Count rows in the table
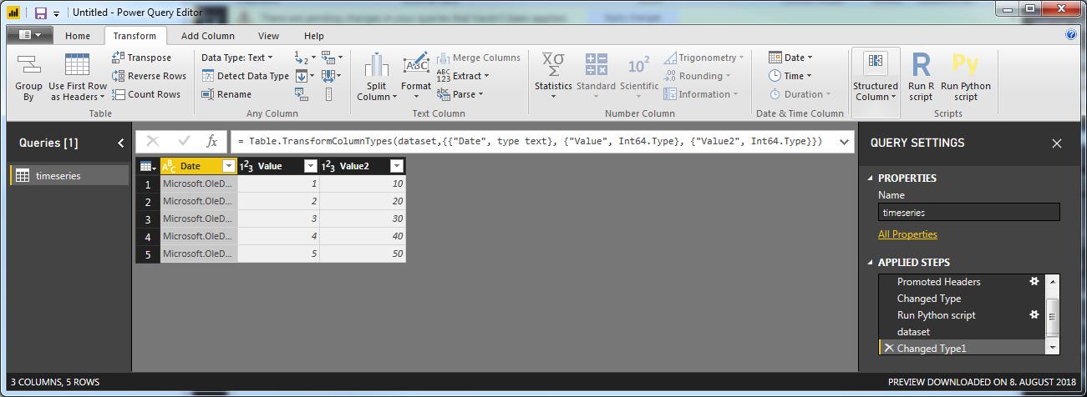The width and height of the screenshot is (1087, 397). [x=146, y=94]
